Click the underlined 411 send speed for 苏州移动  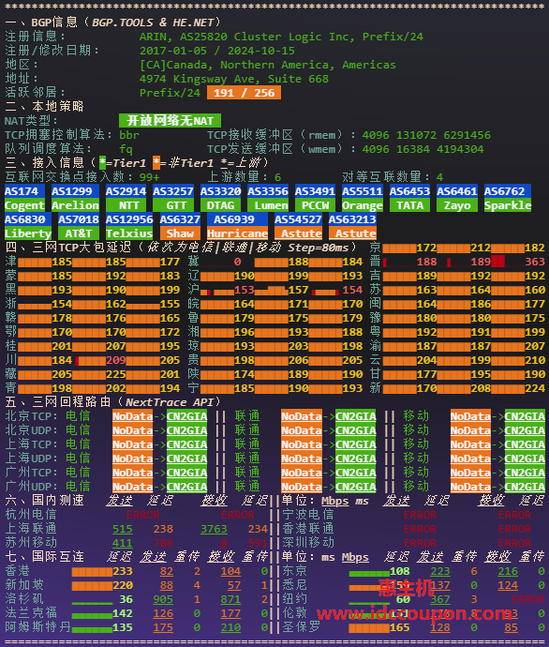click(123, 544)
